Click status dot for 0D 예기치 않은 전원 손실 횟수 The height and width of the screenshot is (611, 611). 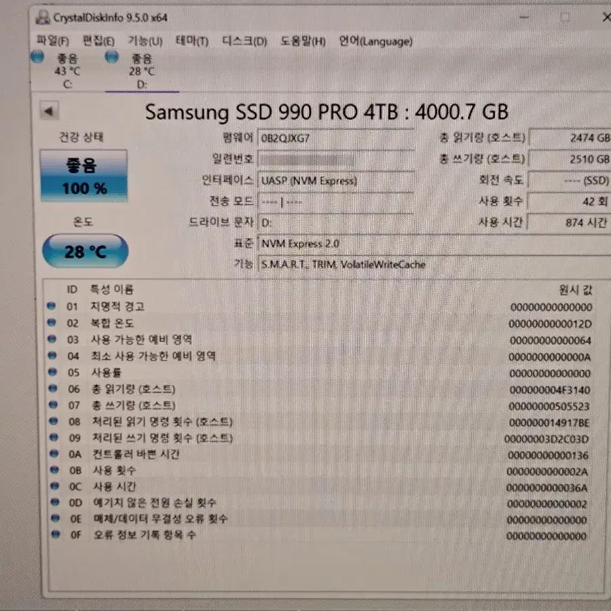click(x=56, y=502)
